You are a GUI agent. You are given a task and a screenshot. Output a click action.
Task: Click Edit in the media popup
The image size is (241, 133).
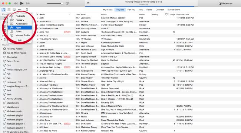click(20, 40)
